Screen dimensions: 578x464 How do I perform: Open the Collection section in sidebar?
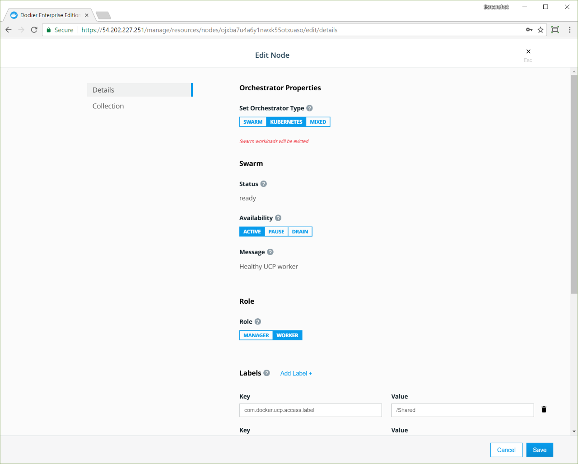tap(108, 106)
